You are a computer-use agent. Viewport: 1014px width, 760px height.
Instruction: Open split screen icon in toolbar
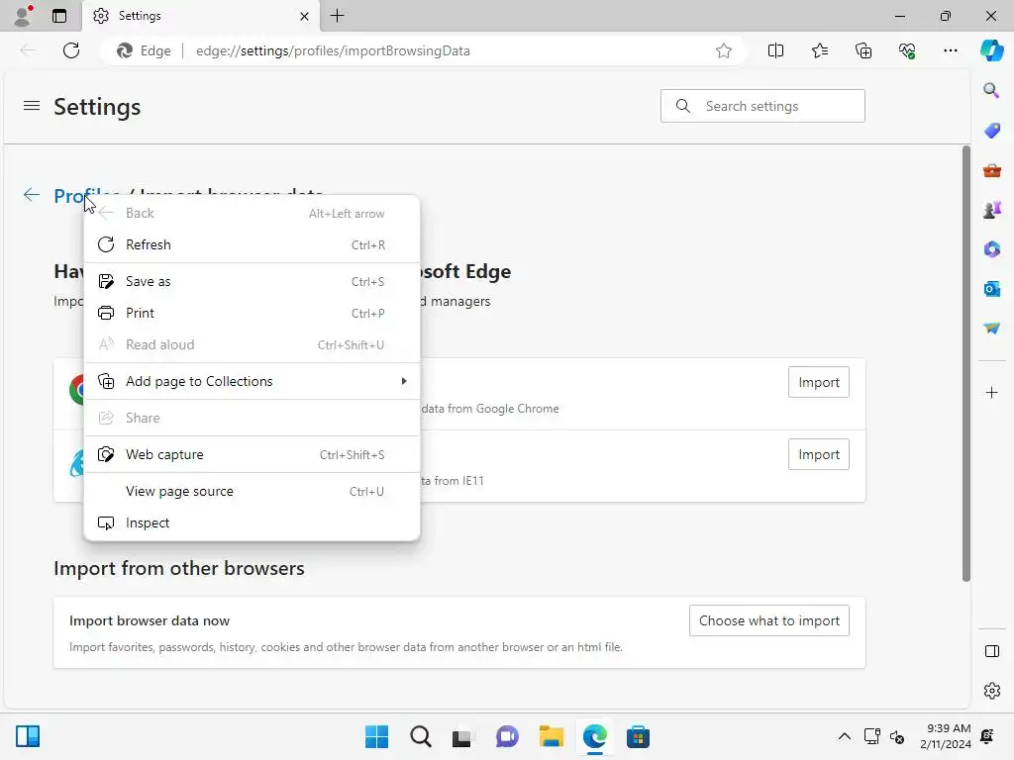tap(775, 50)
